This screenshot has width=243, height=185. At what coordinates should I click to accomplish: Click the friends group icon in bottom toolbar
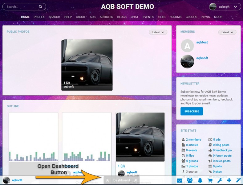(189, 180)
